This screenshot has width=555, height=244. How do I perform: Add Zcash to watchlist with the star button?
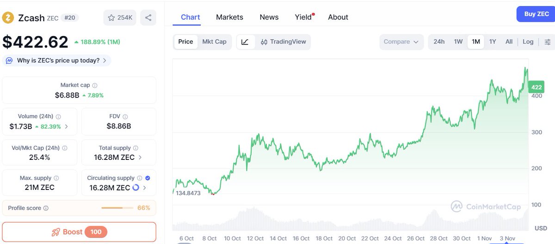point(120,18)
